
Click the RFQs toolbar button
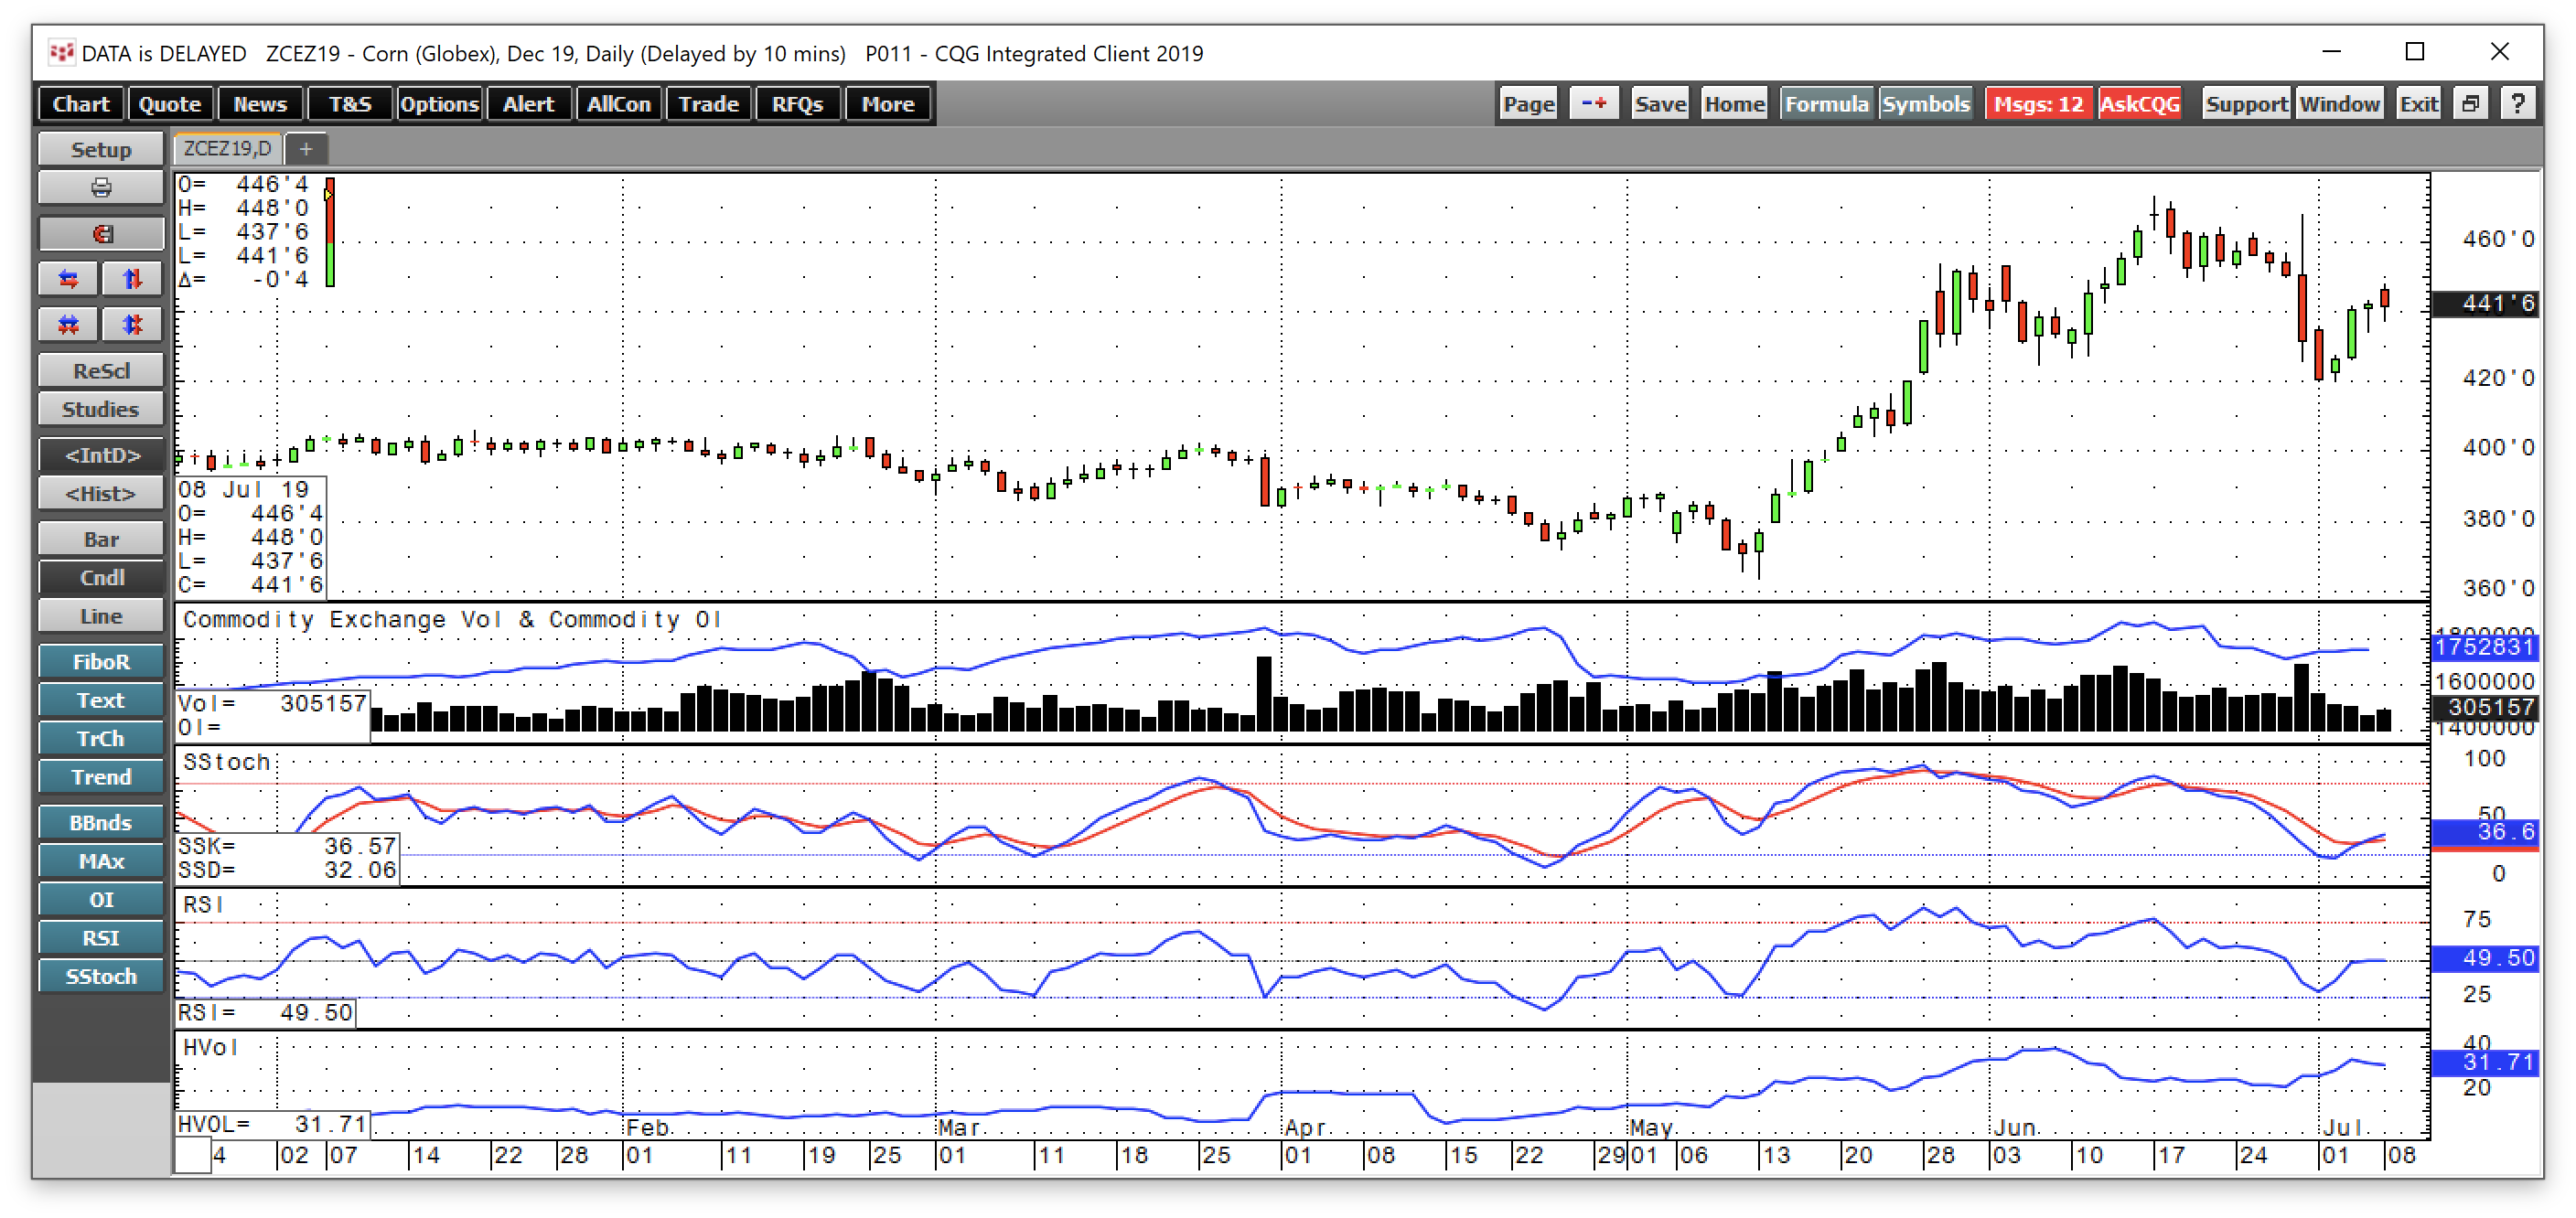798,104
